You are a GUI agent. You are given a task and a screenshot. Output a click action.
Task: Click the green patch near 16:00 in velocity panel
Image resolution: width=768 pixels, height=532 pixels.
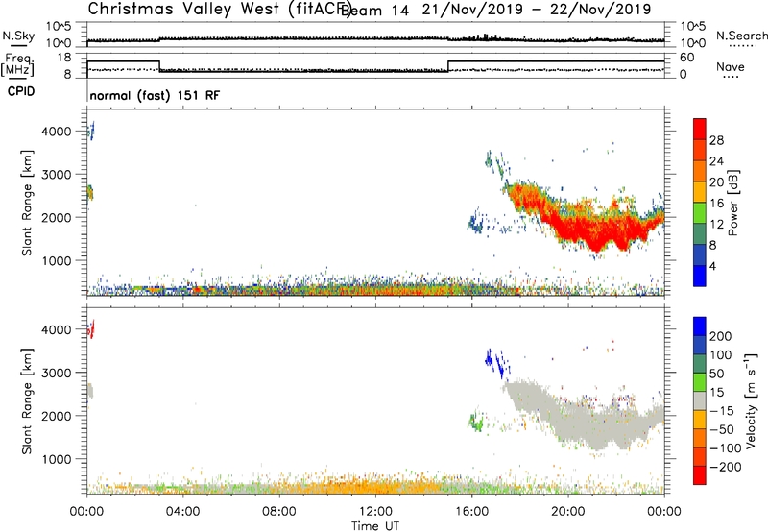(475, 422)
